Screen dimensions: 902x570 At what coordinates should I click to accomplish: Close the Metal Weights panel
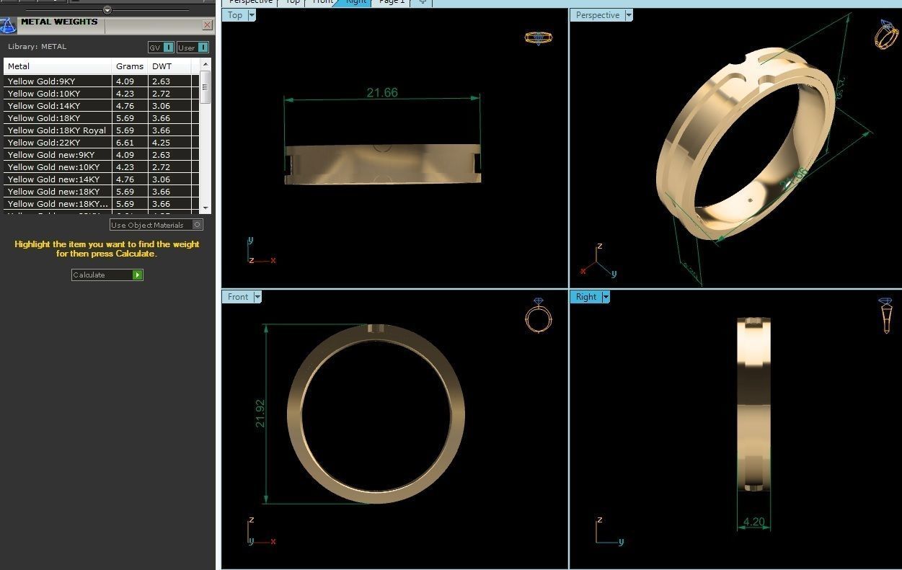[208, 25]
